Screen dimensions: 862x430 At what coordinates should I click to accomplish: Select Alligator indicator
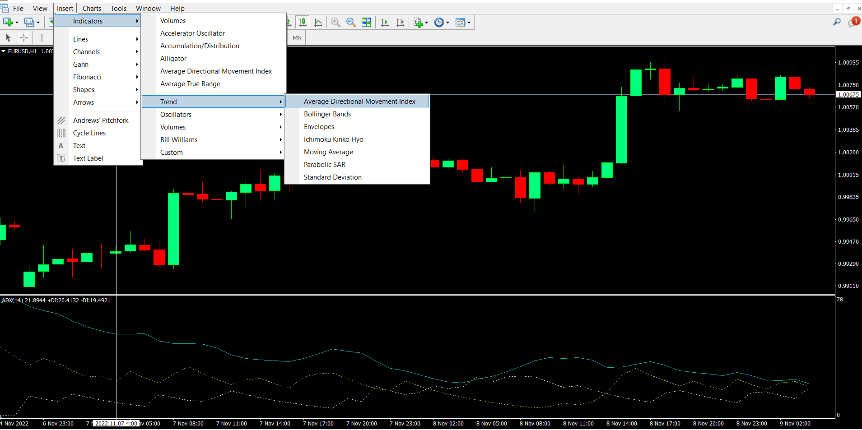tap(213, 59)
